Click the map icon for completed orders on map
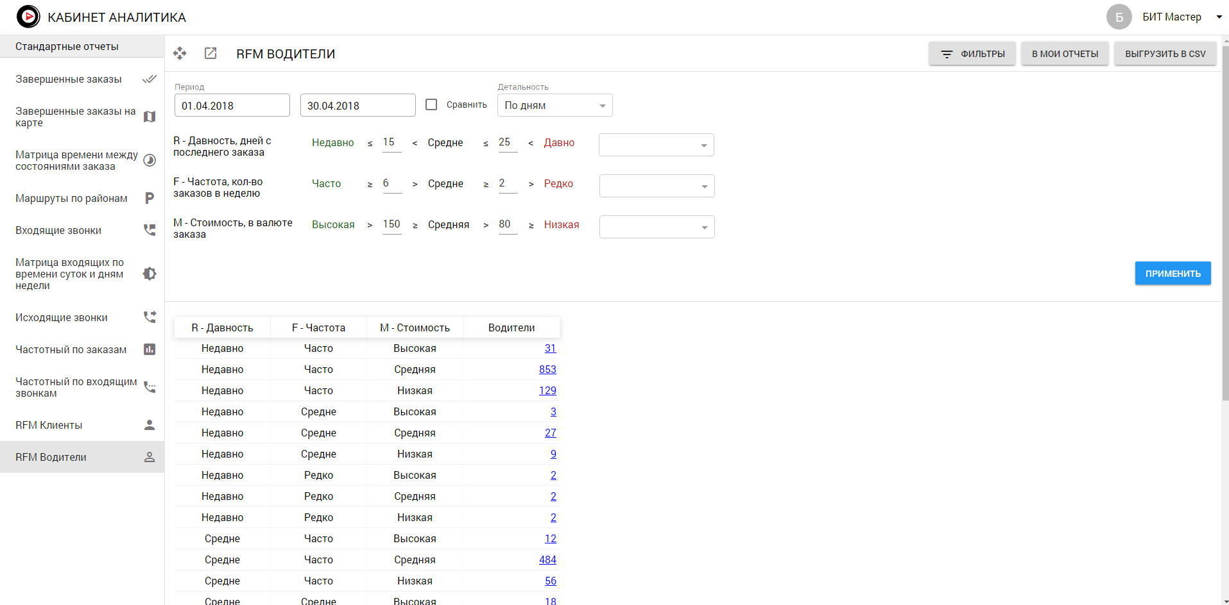 click(150, 117)
